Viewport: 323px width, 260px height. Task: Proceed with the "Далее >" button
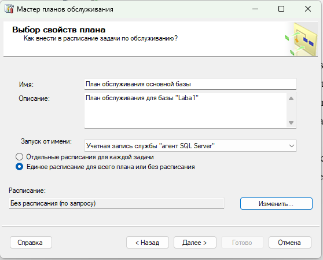point(195,243)
